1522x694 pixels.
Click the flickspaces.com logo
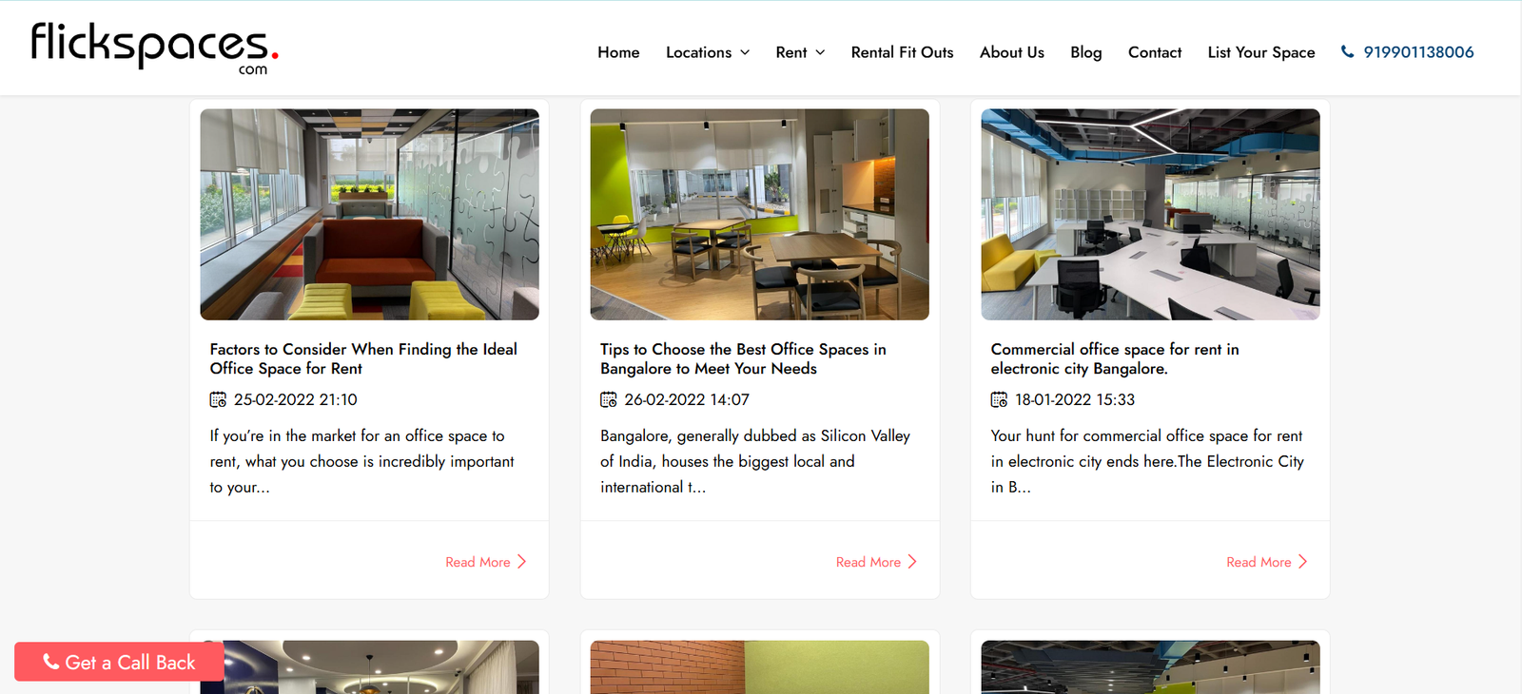[154, 48]
